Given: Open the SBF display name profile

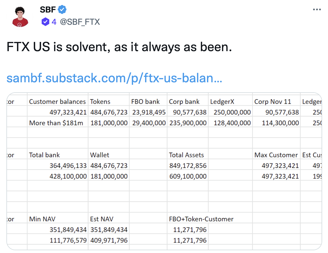Looking at the screenshot, I should [x=48, y=10].
